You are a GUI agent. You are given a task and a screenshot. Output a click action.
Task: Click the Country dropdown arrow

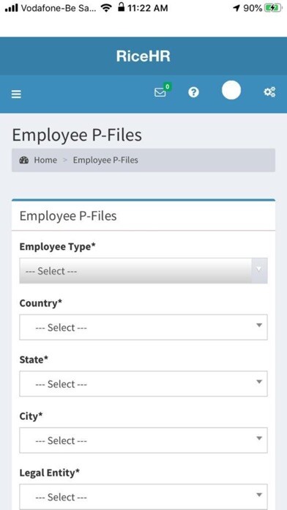click(259, 325)
